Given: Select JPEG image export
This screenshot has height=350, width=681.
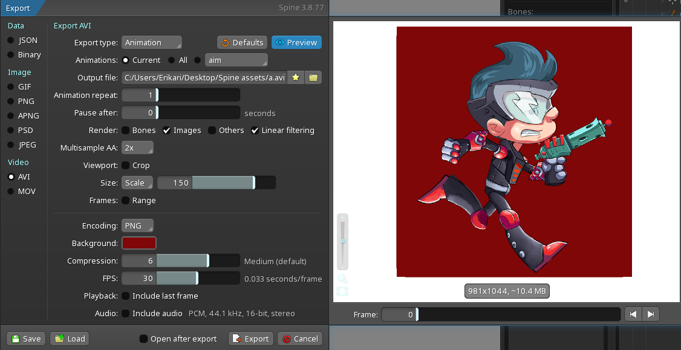Looking at the screenshot, I should 11,145.
